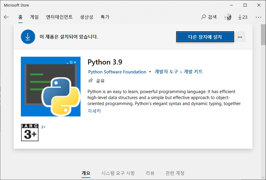Image resolution: width=266 pixels, height=180 pixels.
Task: Open the user profile avatar
Action: pyautogui.click(x=228, y=17)
